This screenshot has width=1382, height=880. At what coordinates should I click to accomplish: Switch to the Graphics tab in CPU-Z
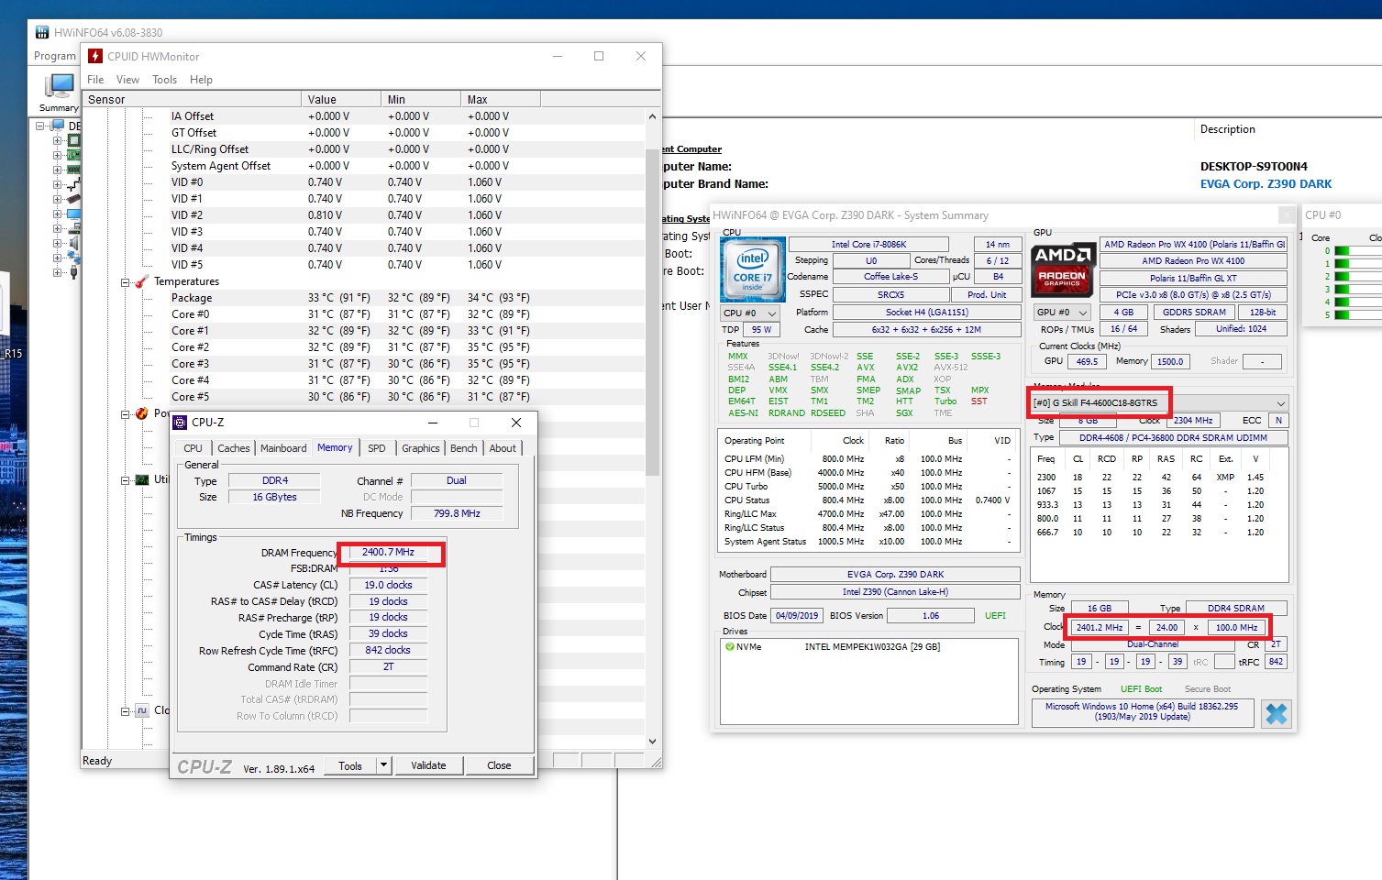pyautogui.click(x=421, y=448)
